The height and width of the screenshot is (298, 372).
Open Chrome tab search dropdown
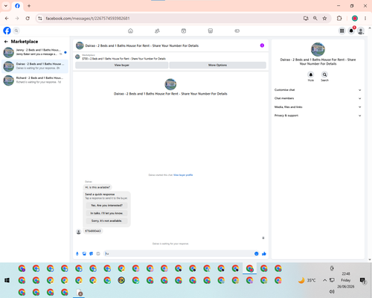tap(6, 6)
